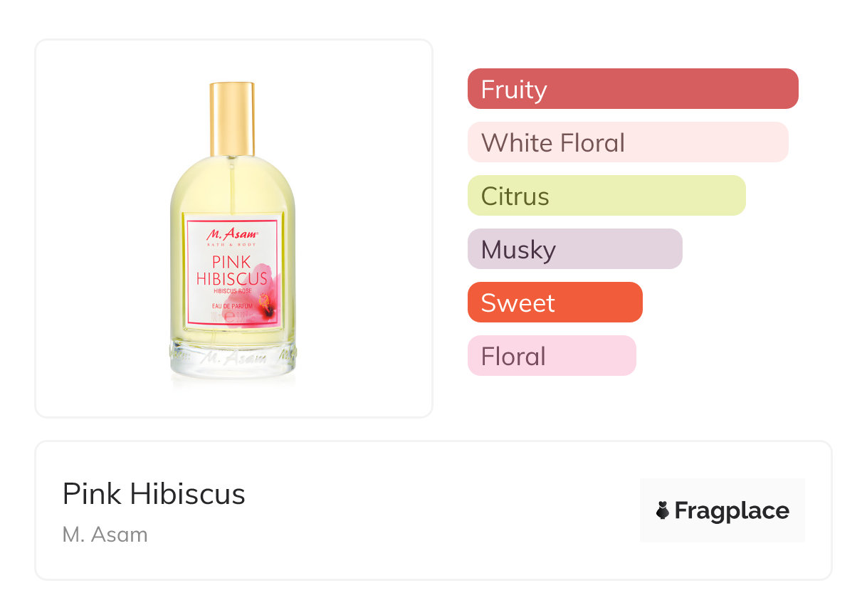Select the White Floral accord bar

(x=627, y=142)
